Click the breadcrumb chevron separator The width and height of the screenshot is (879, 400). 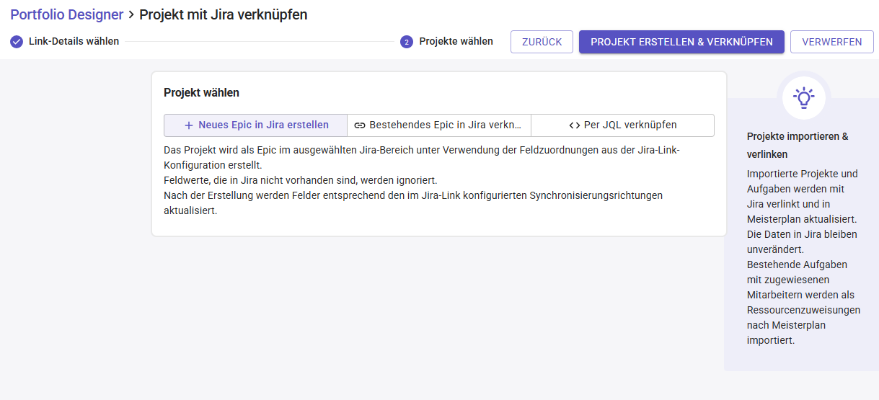pyautogui.click(x=131, y=15)
